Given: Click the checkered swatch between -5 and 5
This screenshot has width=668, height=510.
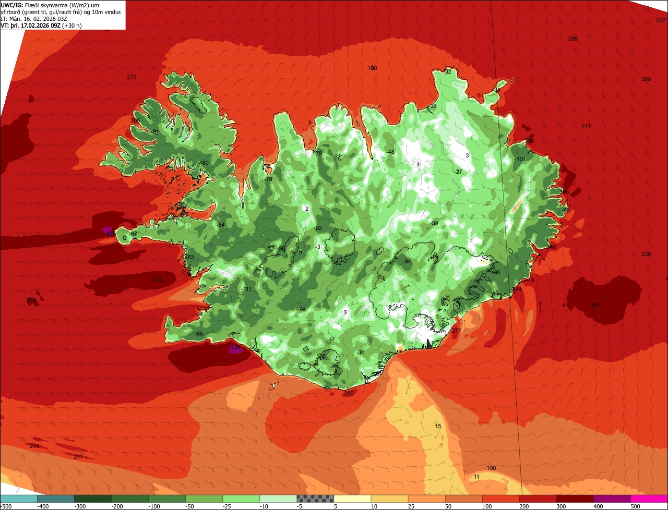Looking at the screenshot, I should 315,499.
